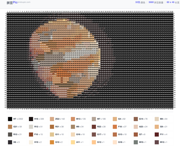The width and height of the screenshot is (180, 152).
Task: Select the H7 black color swatch
Action: point(10,119)
